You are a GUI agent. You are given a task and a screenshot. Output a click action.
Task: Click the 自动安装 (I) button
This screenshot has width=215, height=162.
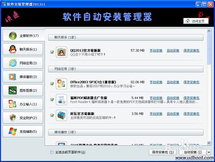[193, 152]
